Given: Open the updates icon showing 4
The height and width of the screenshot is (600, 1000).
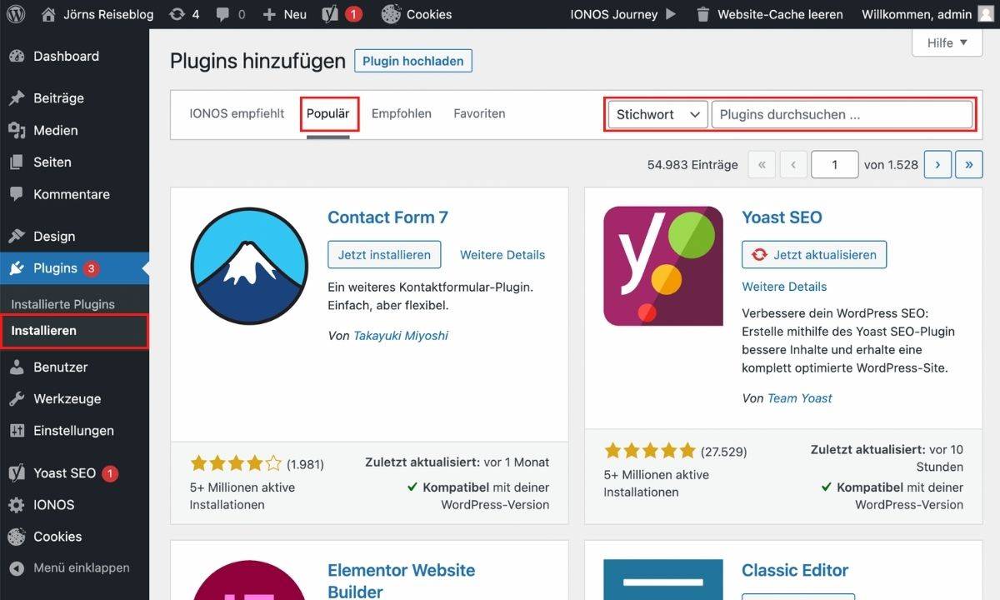Looking at the screenshot, I should [x=177, y=14].
